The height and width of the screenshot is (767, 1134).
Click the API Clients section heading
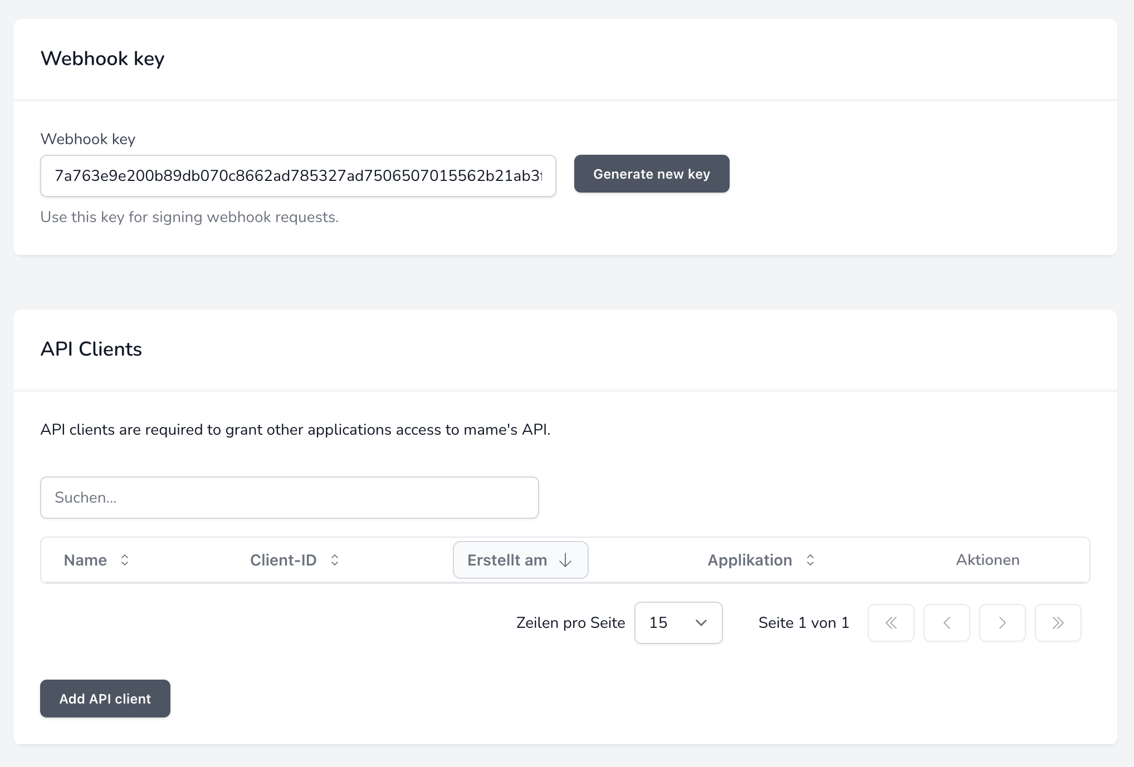(91, 349)
